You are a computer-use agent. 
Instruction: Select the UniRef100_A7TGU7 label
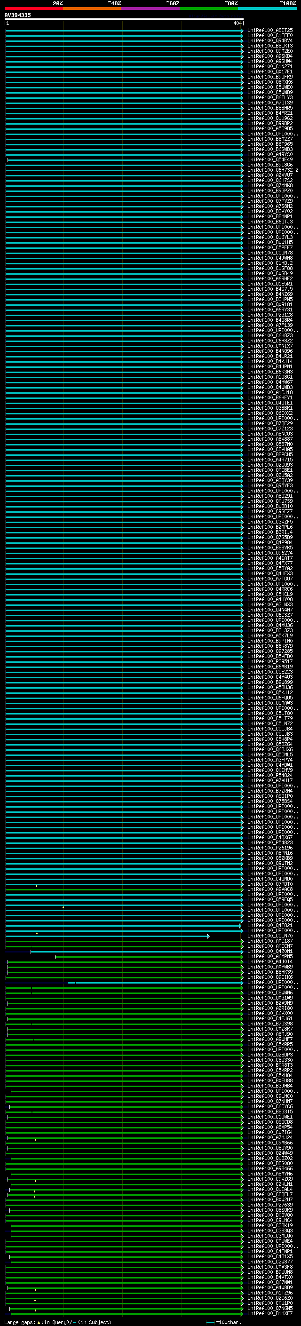[270, 579]
